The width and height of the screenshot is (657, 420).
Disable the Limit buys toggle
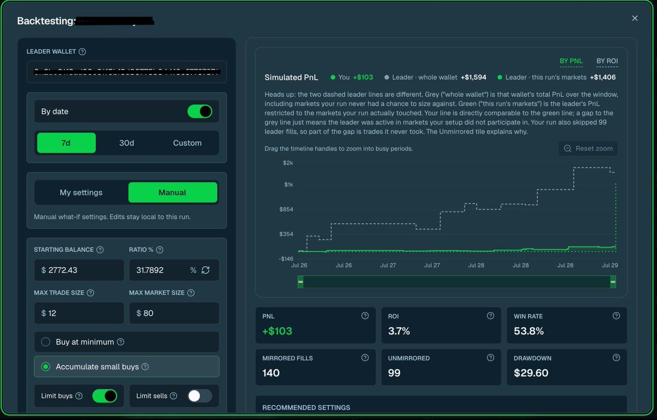(x=105, y=396)
